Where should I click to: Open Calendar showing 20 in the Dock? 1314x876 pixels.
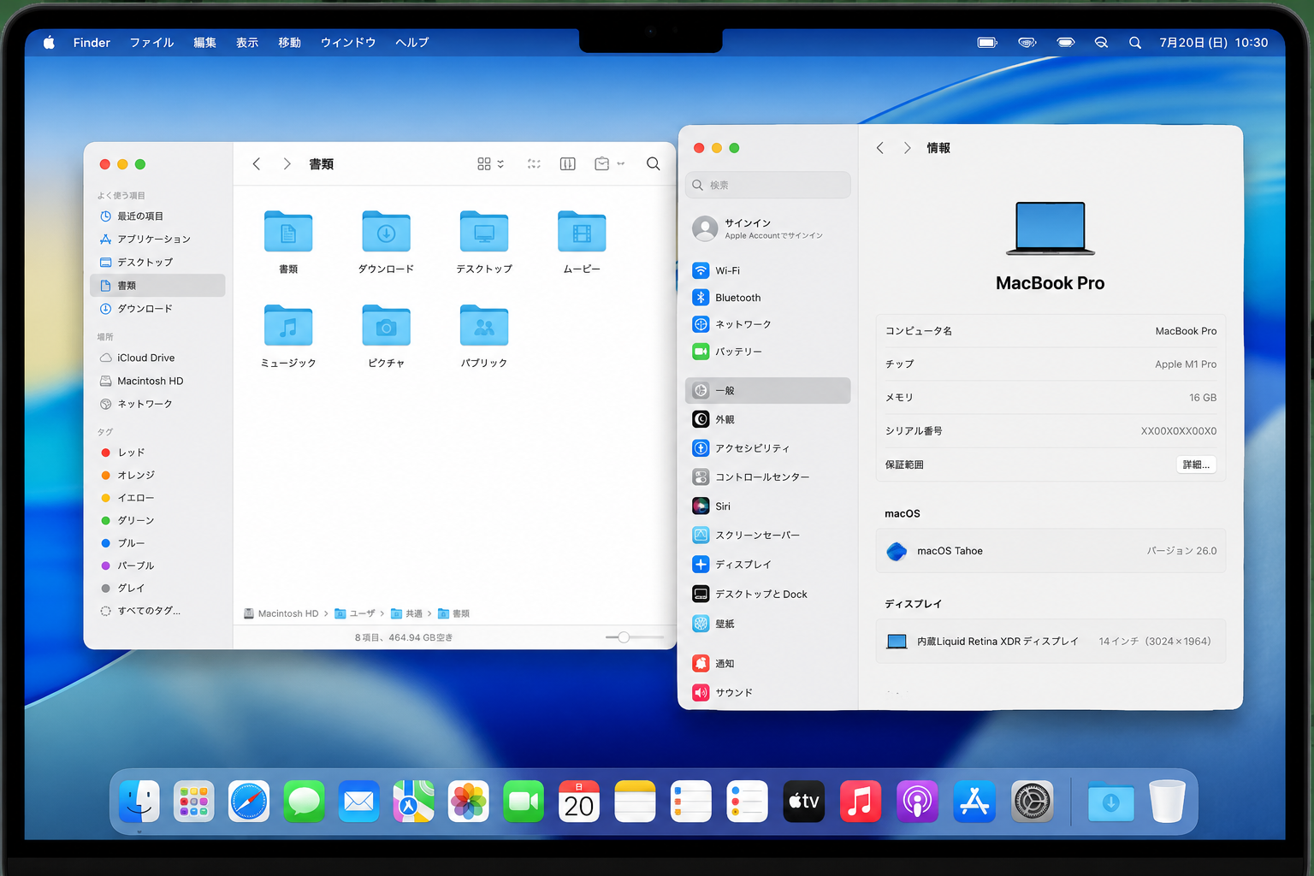pyautogui.click(x=579, y=802)
